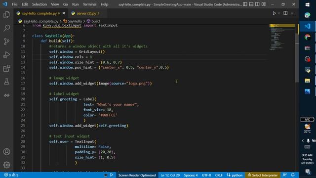Open notifications bell in status bar
316x178 pixels.
(x=293, y=175)
